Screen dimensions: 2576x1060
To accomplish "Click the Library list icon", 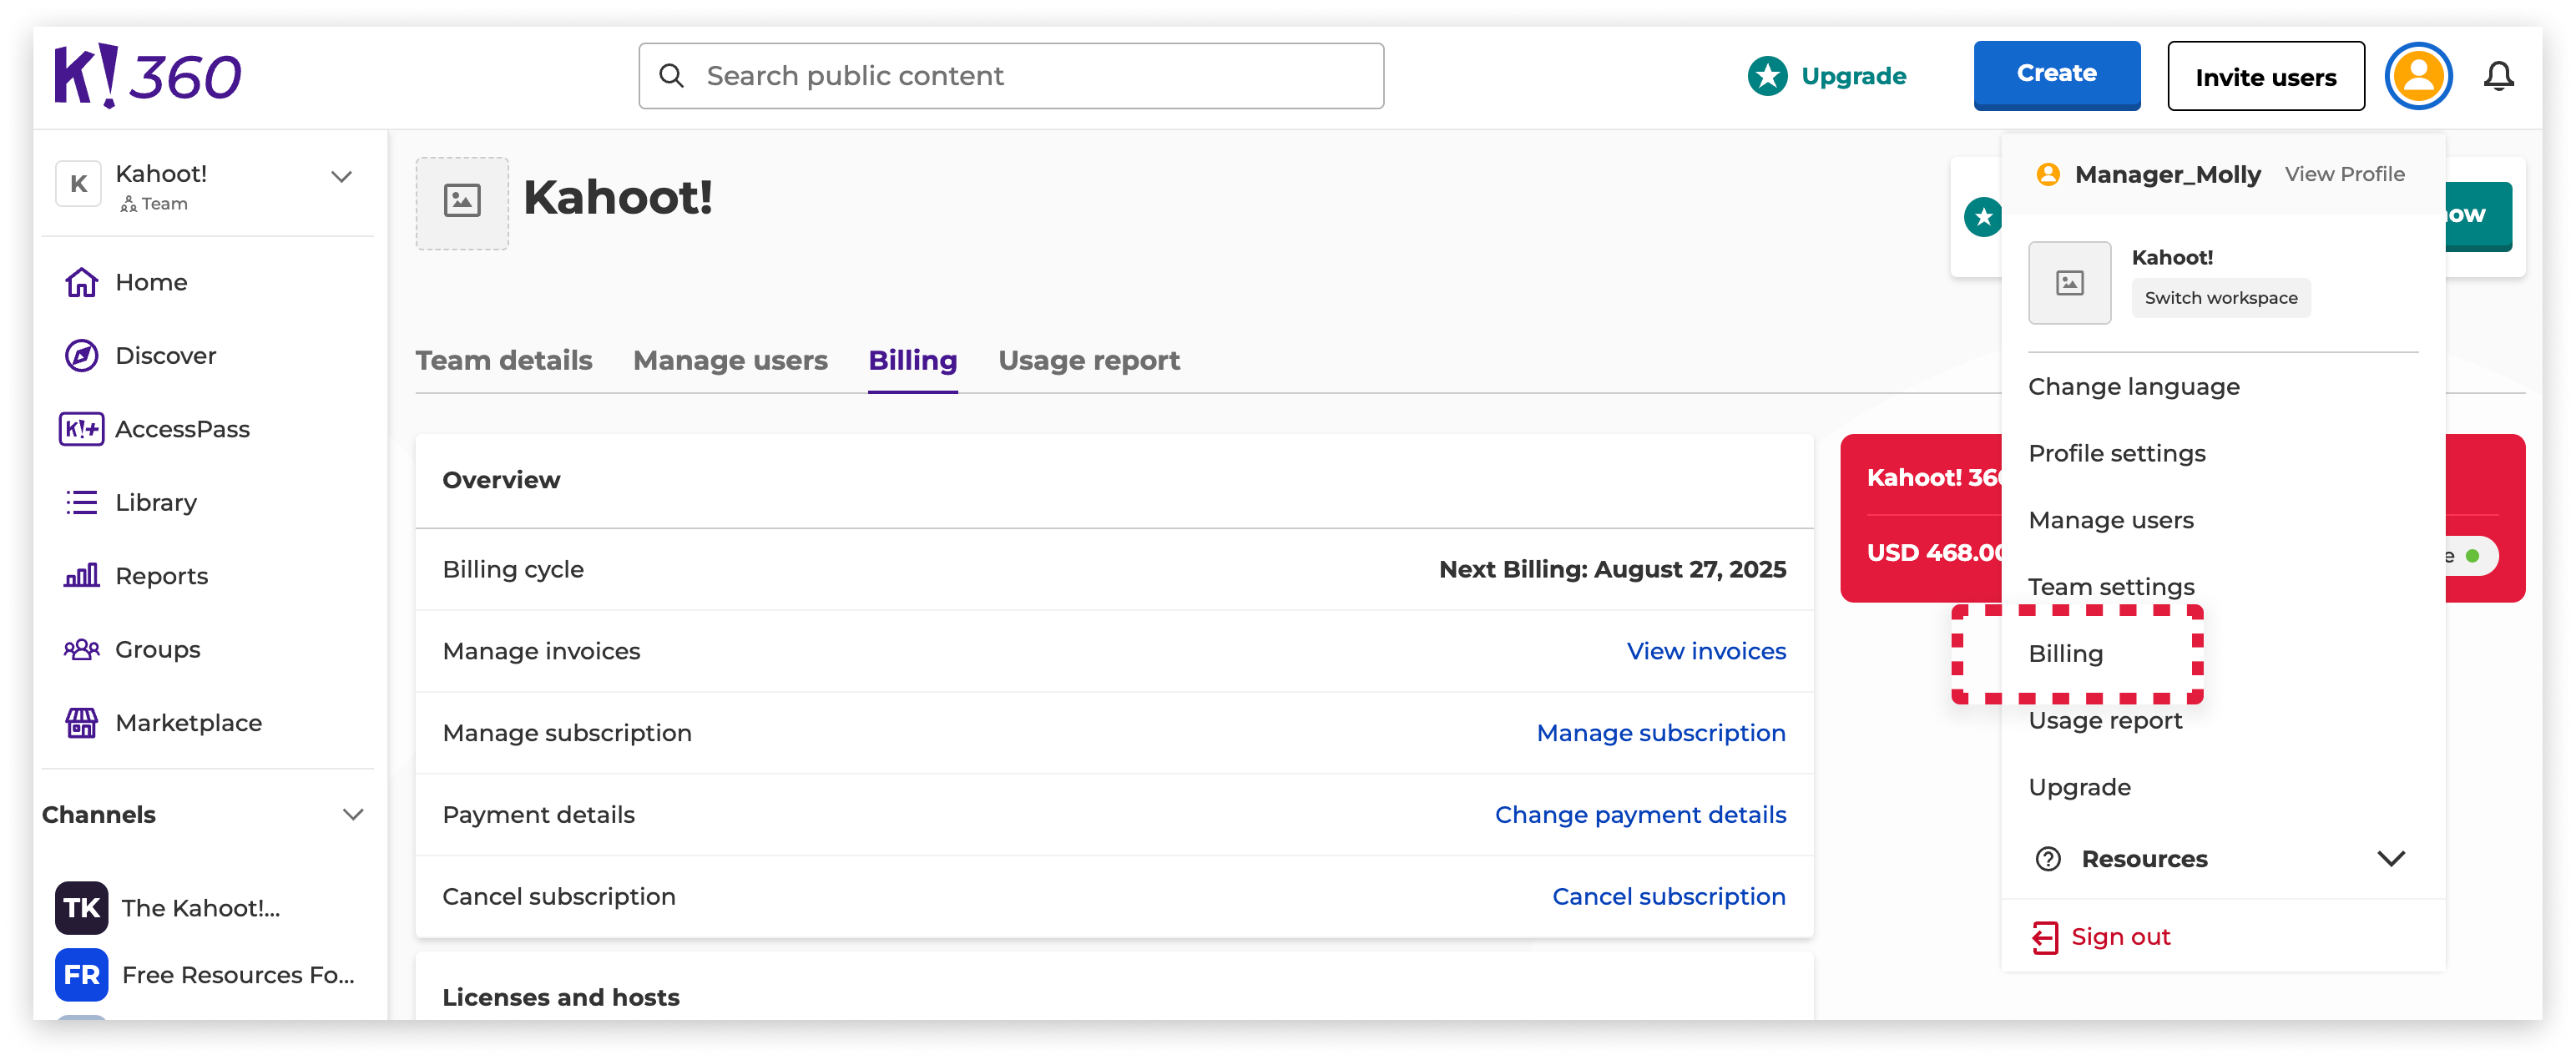I will click(81, 502).
